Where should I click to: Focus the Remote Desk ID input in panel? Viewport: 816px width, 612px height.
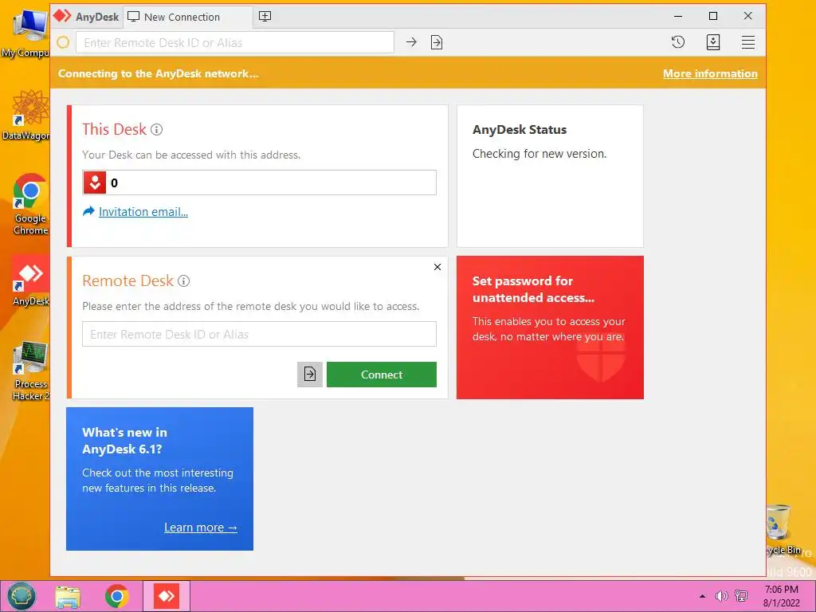[259, 334]
